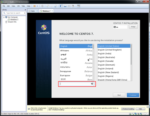Screen dimensions: 150x116
Task: Open the View menu
Action: pos(13,6)
